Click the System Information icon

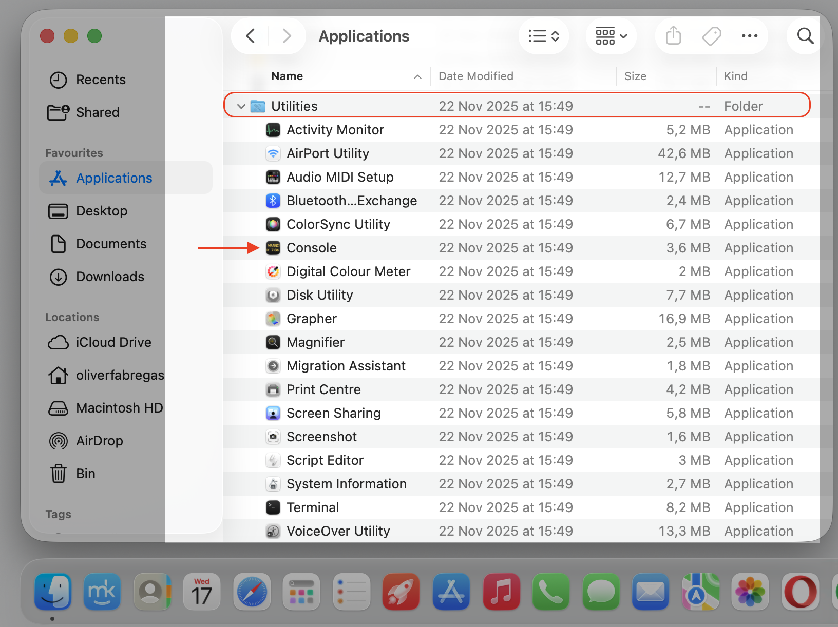273,484
